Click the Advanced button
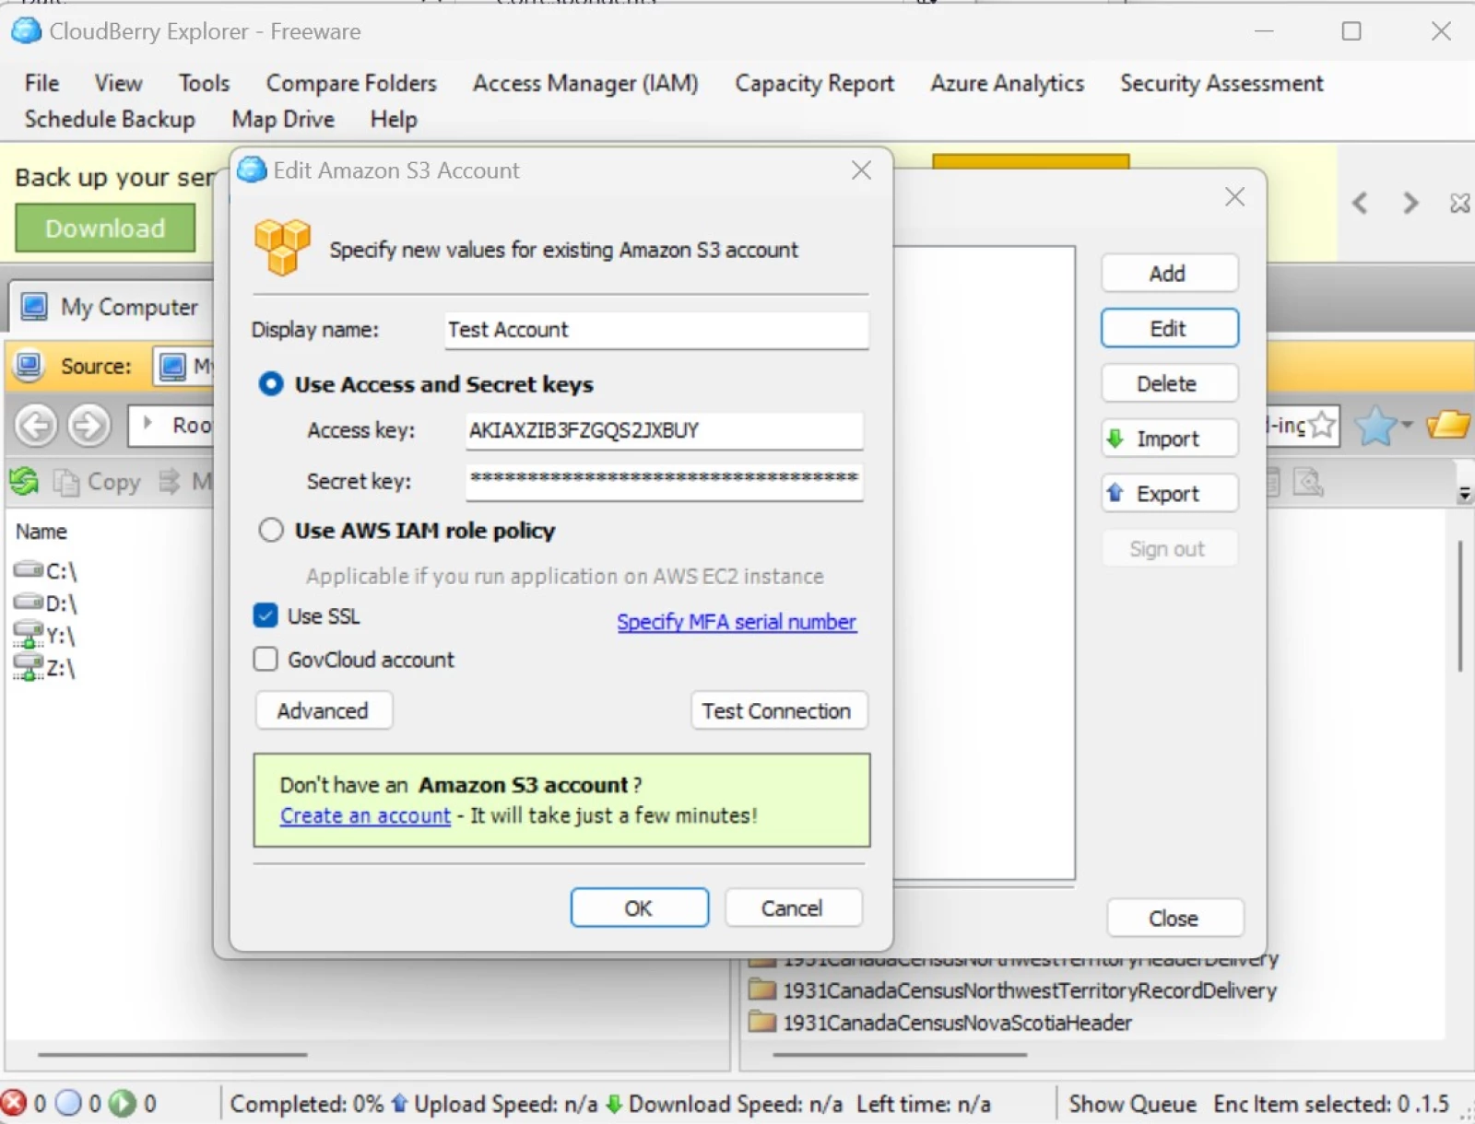This screenshot has height=1124, width=1475. 324,710
